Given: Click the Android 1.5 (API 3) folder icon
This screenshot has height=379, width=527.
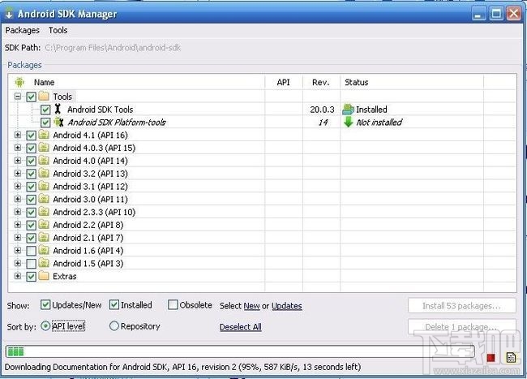Looking at the screenshot, I should tap(44, 263).
